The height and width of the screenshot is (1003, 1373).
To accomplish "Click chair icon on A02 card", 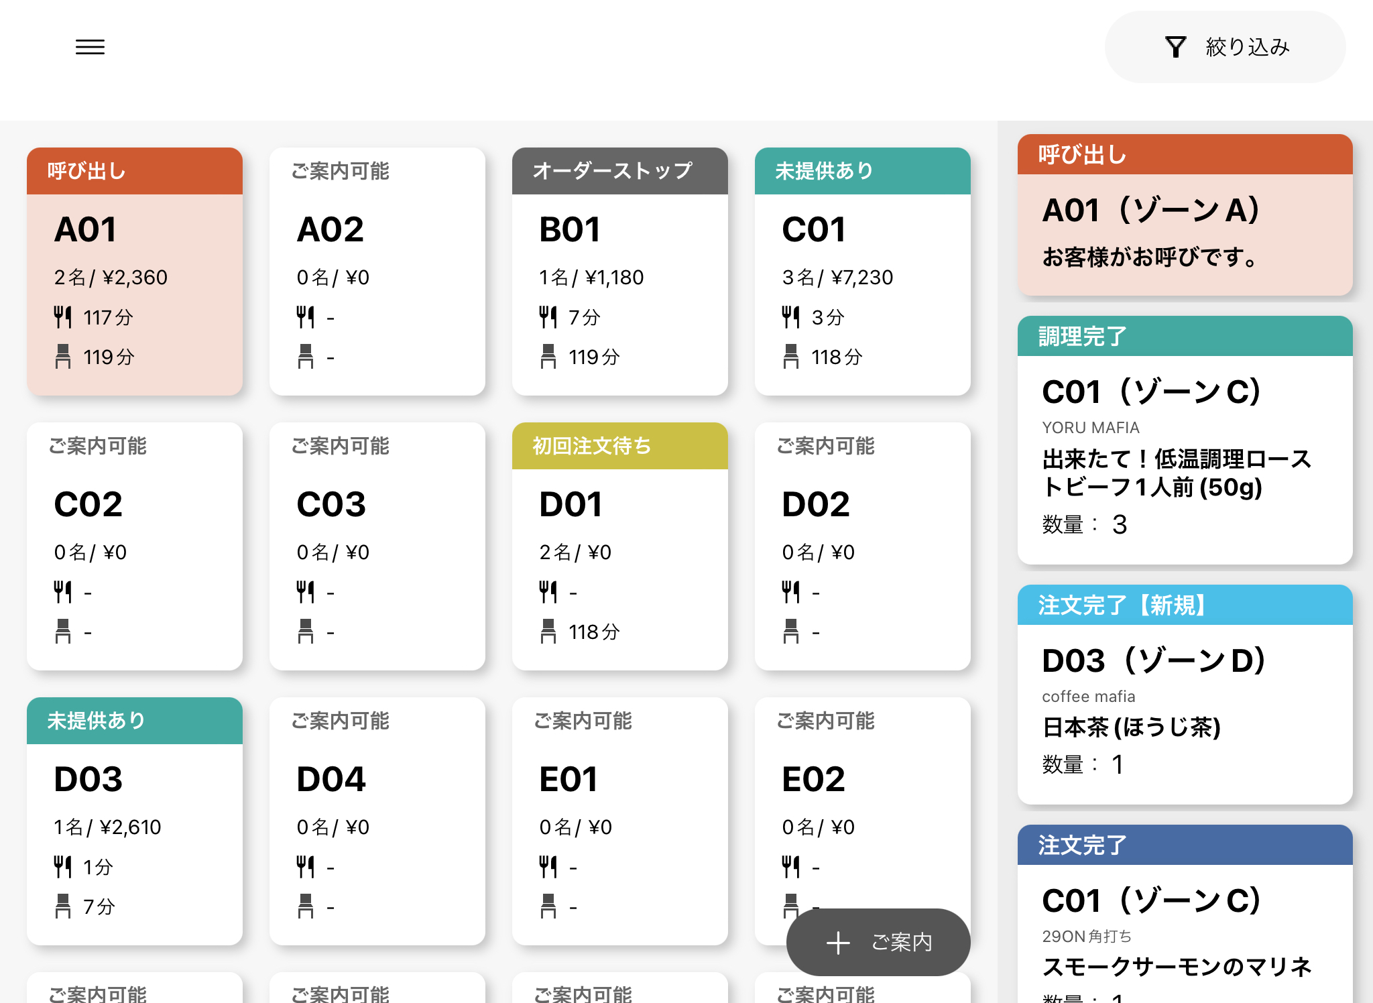I will pyautogui.click(x=305, y=357).
